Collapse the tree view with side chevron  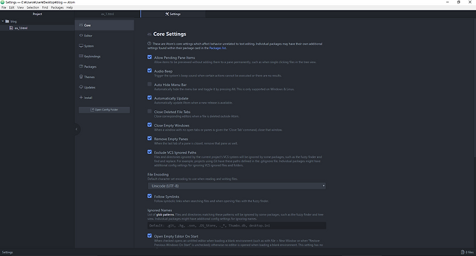coord(77,129)
